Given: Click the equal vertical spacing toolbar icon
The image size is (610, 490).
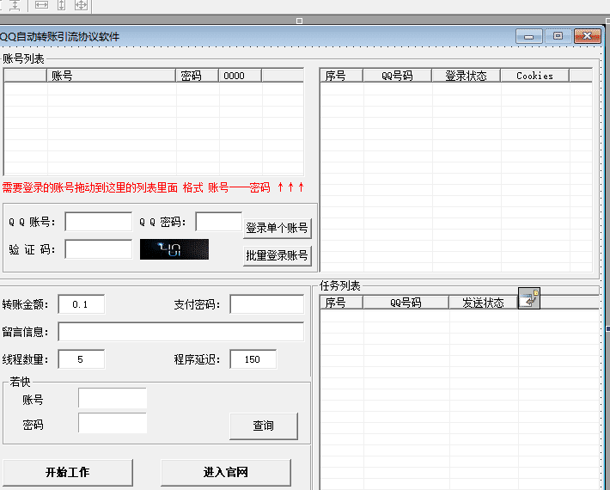Looking at the screenshot, I should click(x=15, y=5).
